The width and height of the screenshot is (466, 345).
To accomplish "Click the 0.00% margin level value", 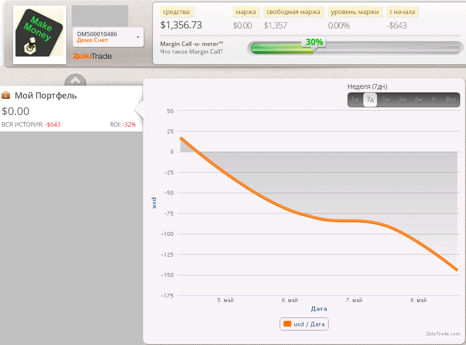I will coord(339,26).
